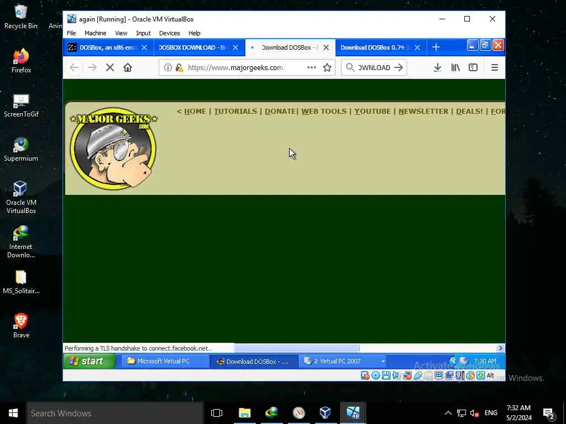The height and width of the screenshot is (424, 566).
Task: Open the Firefox hamburger menu
Action: pyautogui.click(x=495, y=67)
